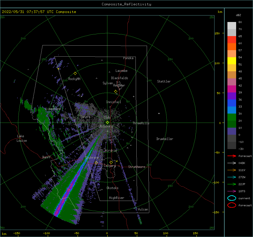This screenshot has width=253, height=237.
Task: Select the 30 dBZ blue color swatch
Action: [232, 110]
